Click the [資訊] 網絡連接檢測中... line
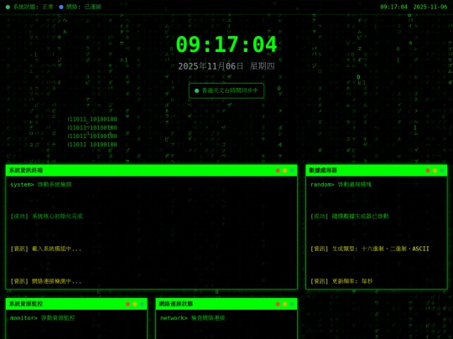This screenshot has height=339, width=453. 46,281
